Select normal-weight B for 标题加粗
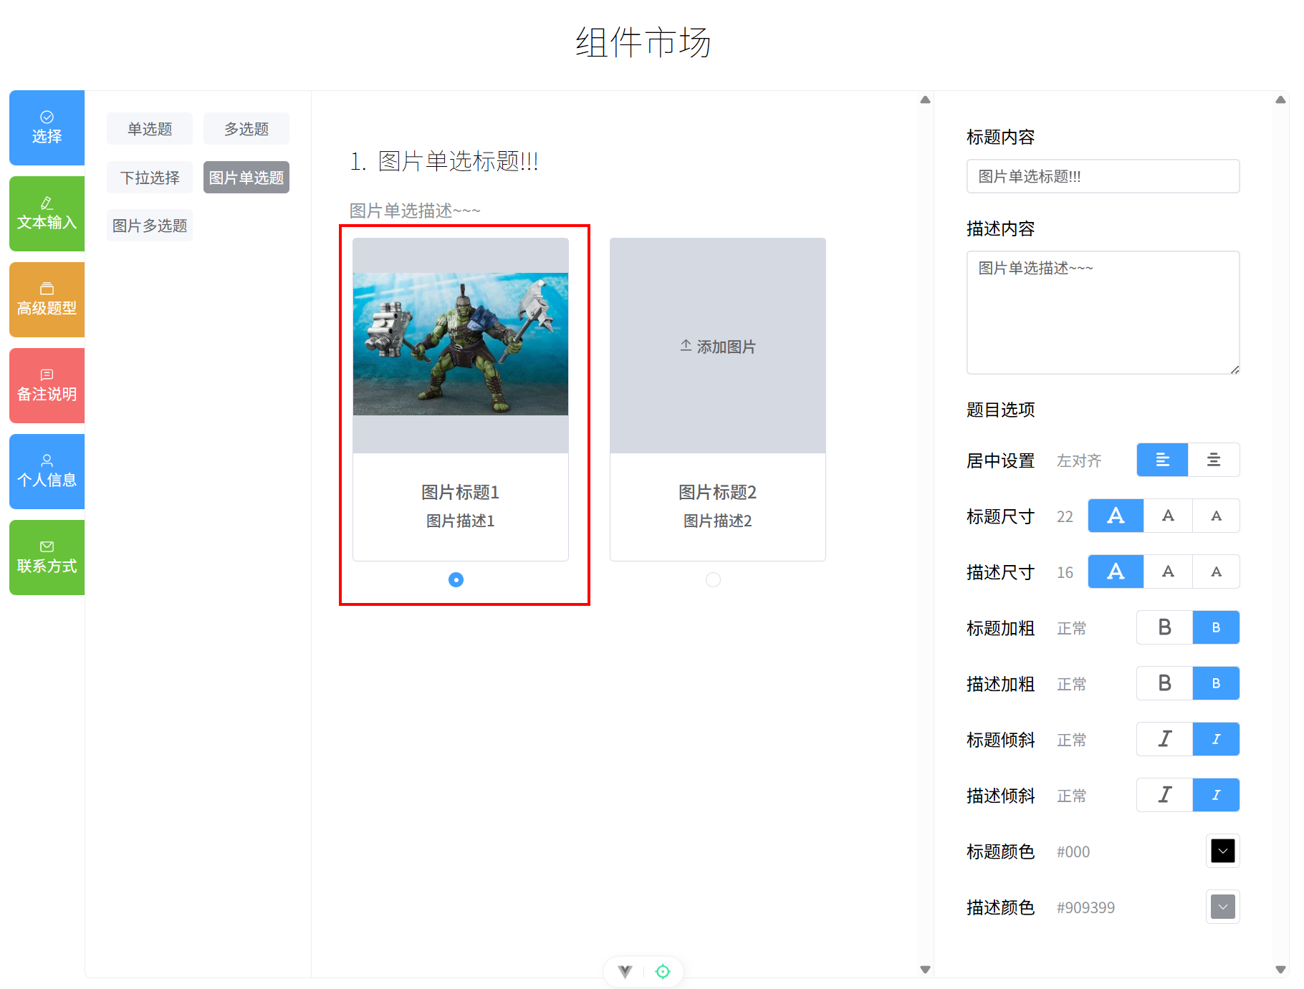The height and width of the screenshot is (989, 1304). (1216, 627)
